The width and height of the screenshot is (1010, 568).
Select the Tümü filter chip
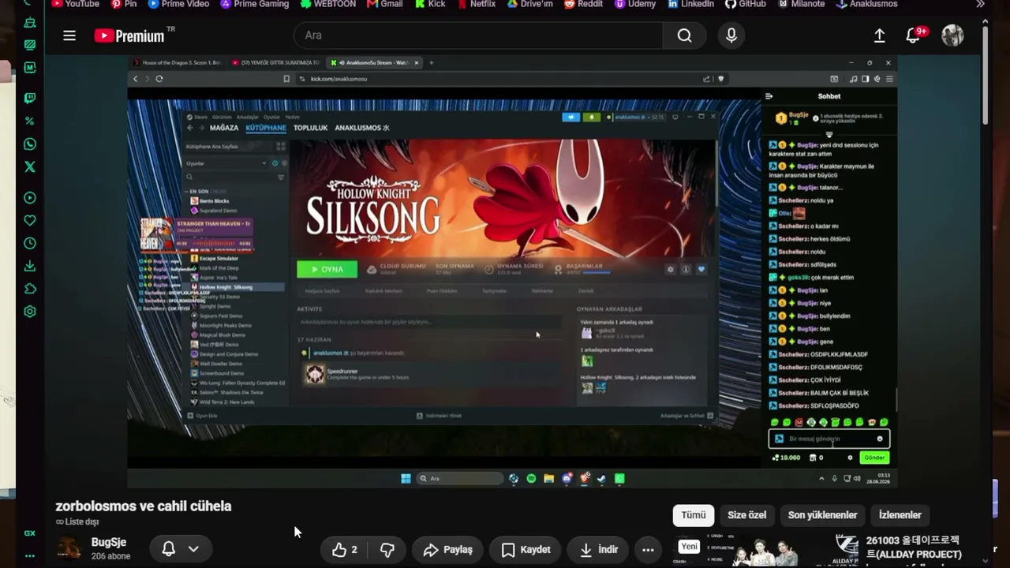[694, 515]
